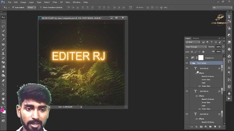The height and width of the screenshot is (131, 234).
Task: Open the File menu
Action: coord(10,2)
